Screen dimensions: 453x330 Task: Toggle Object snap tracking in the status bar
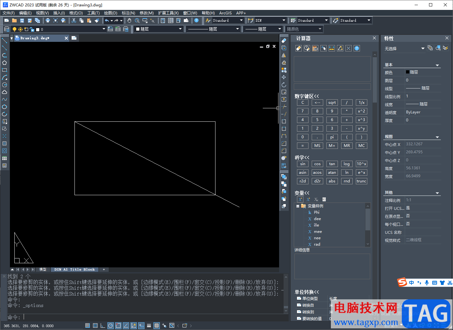pyautogui.click(x=126, y=326)
